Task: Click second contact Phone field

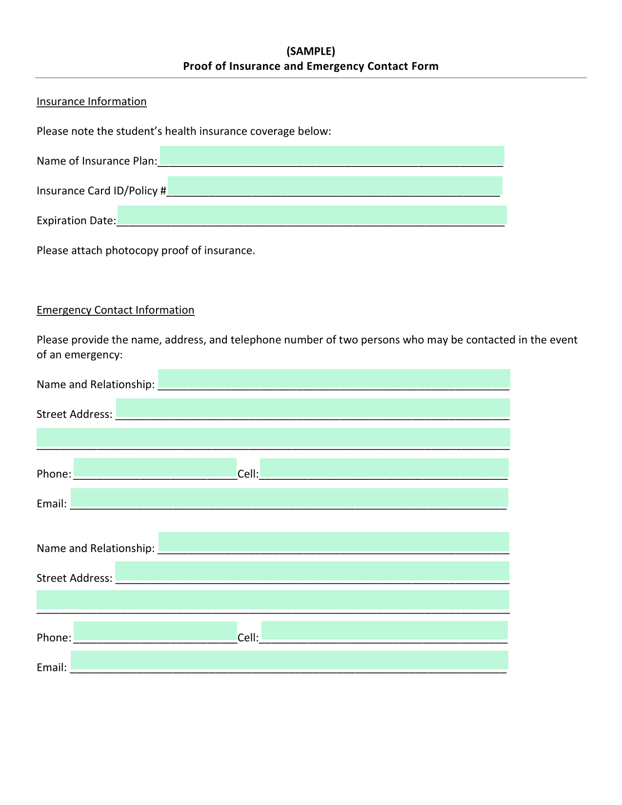Action: pyautogui.click(x=155, y=631)
